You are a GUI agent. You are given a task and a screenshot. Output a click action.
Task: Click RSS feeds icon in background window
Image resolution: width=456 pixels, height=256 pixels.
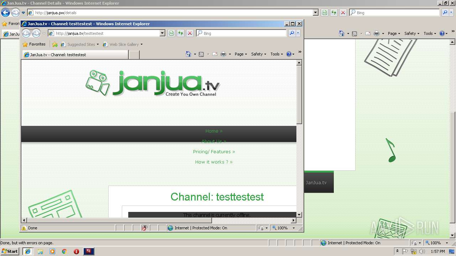point(354,33)
